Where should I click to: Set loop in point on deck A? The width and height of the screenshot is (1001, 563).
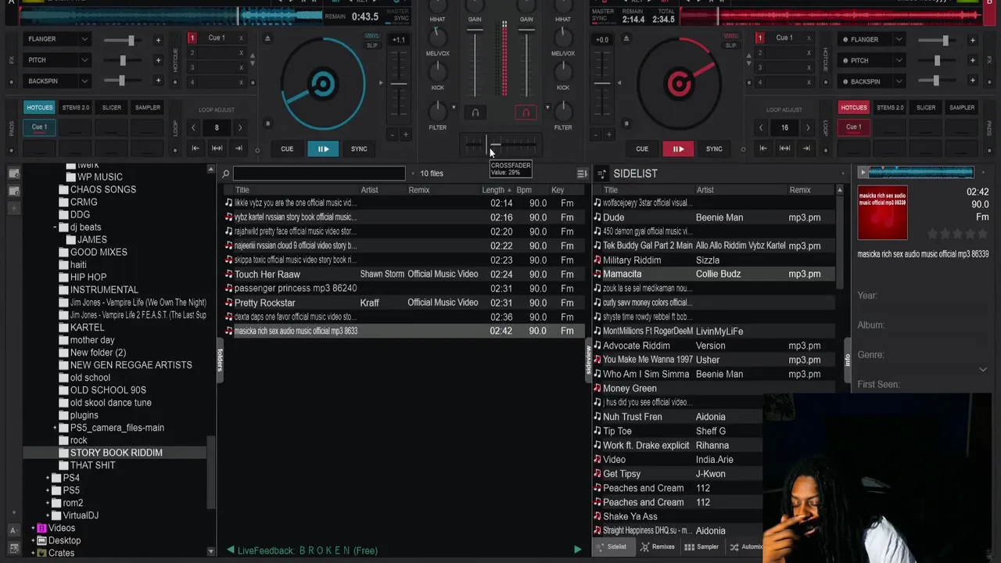click(196, 149)
